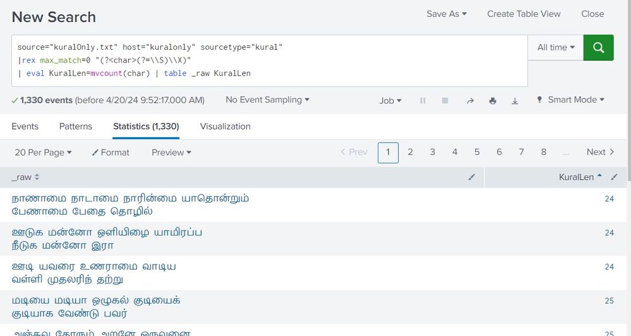Image resolution: width=631 pixels, height=336 pixels.
Task: Click into the search query editor
Action: coord(270,61)
